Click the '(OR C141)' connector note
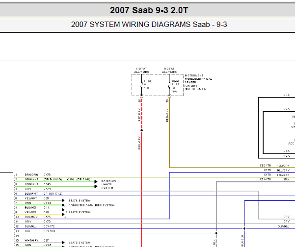Image resolution: width=295 pixels, height=247 pixels. point(83,179)
